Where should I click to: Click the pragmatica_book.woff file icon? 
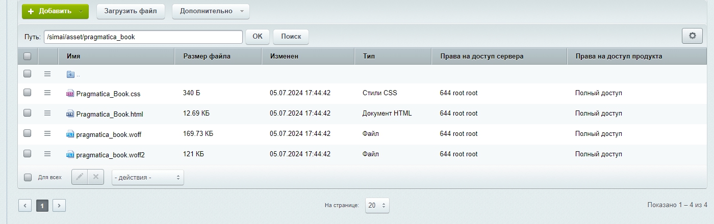(70, 134)
